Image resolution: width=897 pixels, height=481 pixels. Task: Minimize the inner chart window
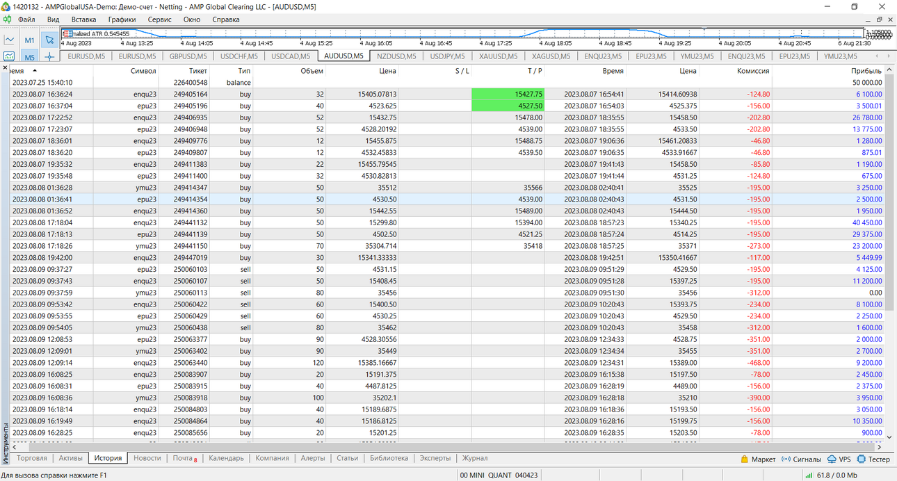pyautogui.click(x=866, y=20)
